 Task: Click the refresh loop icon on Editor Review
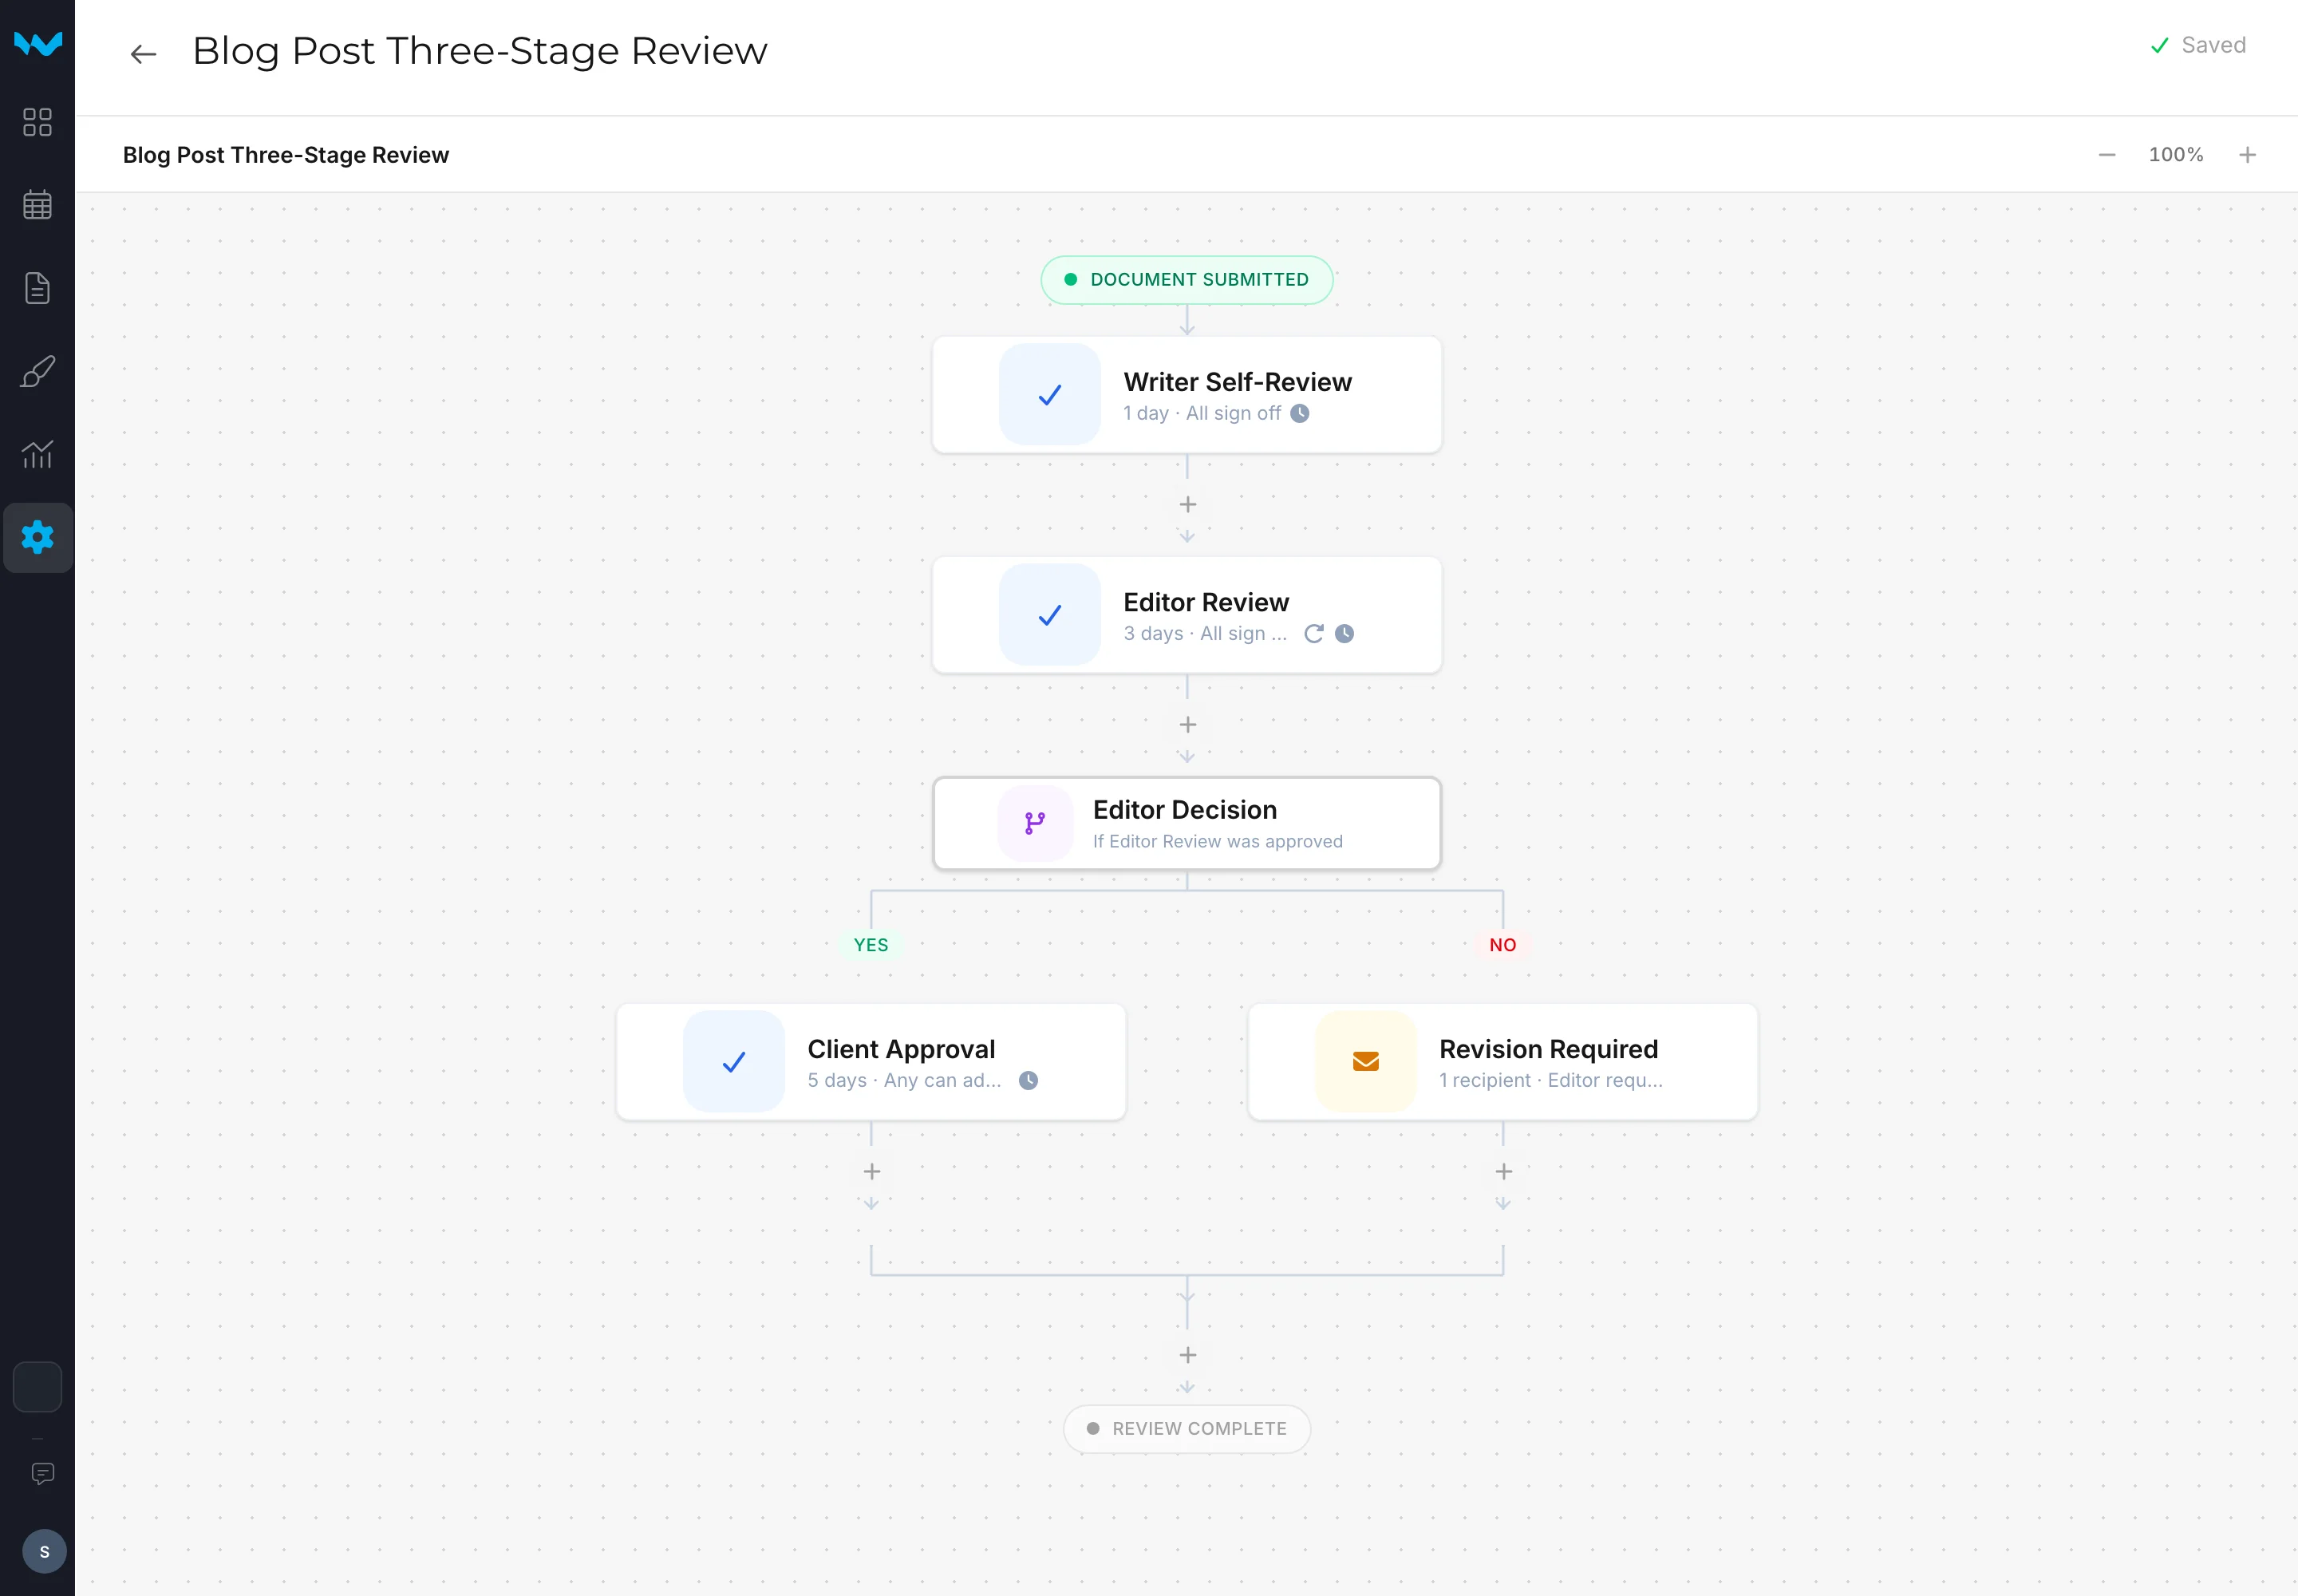pyautogui.click(x=1313, y=634)
